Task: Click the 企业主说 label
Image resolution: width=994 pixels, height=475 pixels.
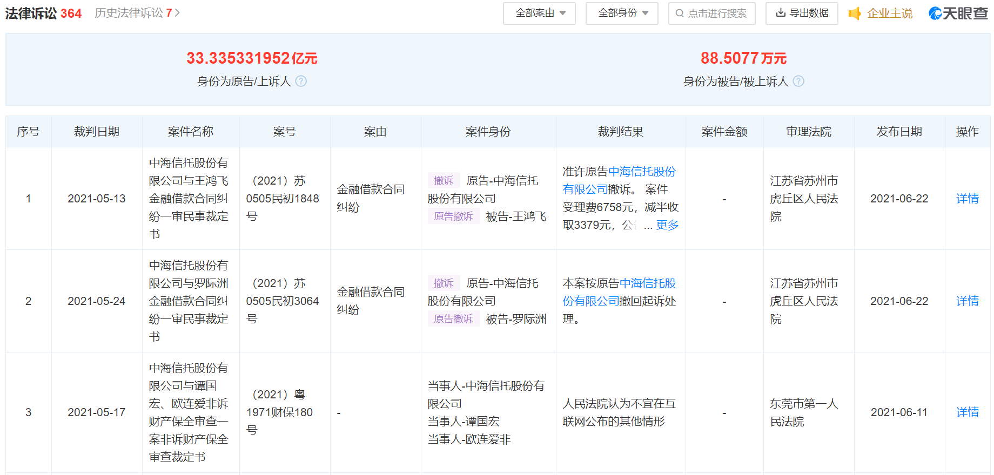Action: point(890,13)
